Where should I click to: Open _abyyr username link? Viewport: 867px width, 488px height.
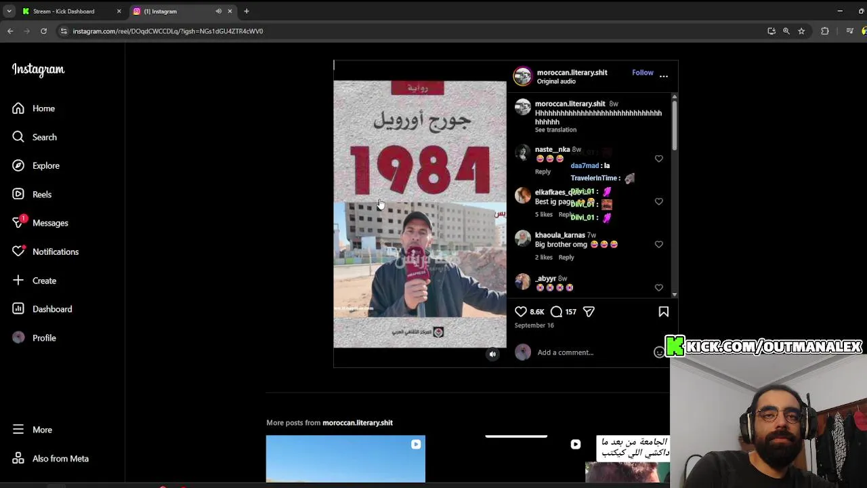pos(546,279)
